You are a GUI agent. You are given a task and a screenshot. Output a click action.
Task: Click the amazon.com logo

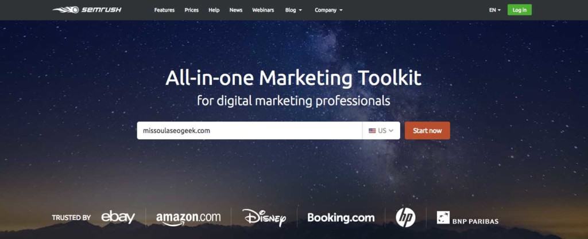click(x=188, y=218)
